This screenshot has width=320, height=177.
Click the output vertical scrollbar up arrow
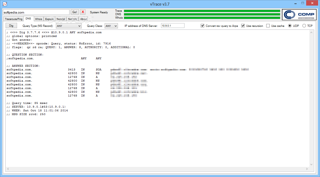click(312, 32)
